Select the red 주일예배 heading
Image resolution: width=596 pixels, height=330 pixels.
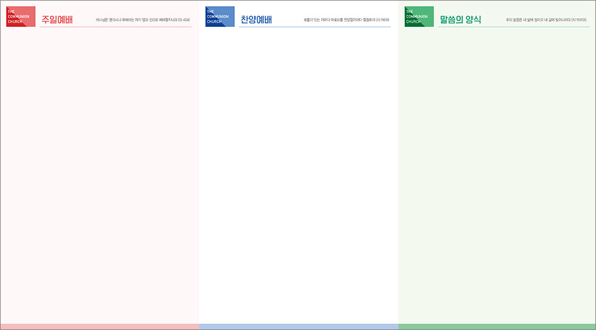click(57, 20)
